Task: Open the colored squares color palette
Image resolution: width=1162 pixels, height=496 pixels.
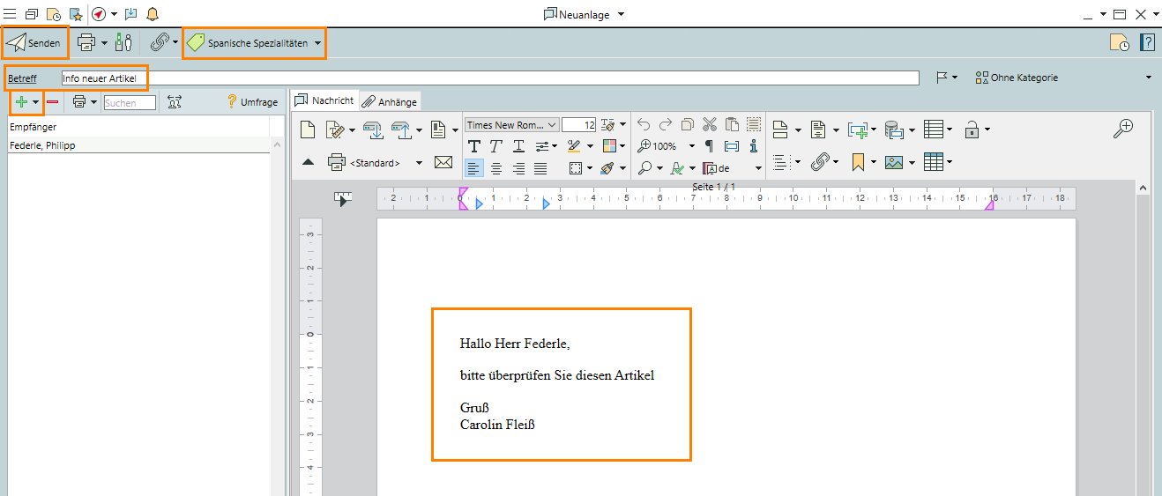Action: [609, 146]
